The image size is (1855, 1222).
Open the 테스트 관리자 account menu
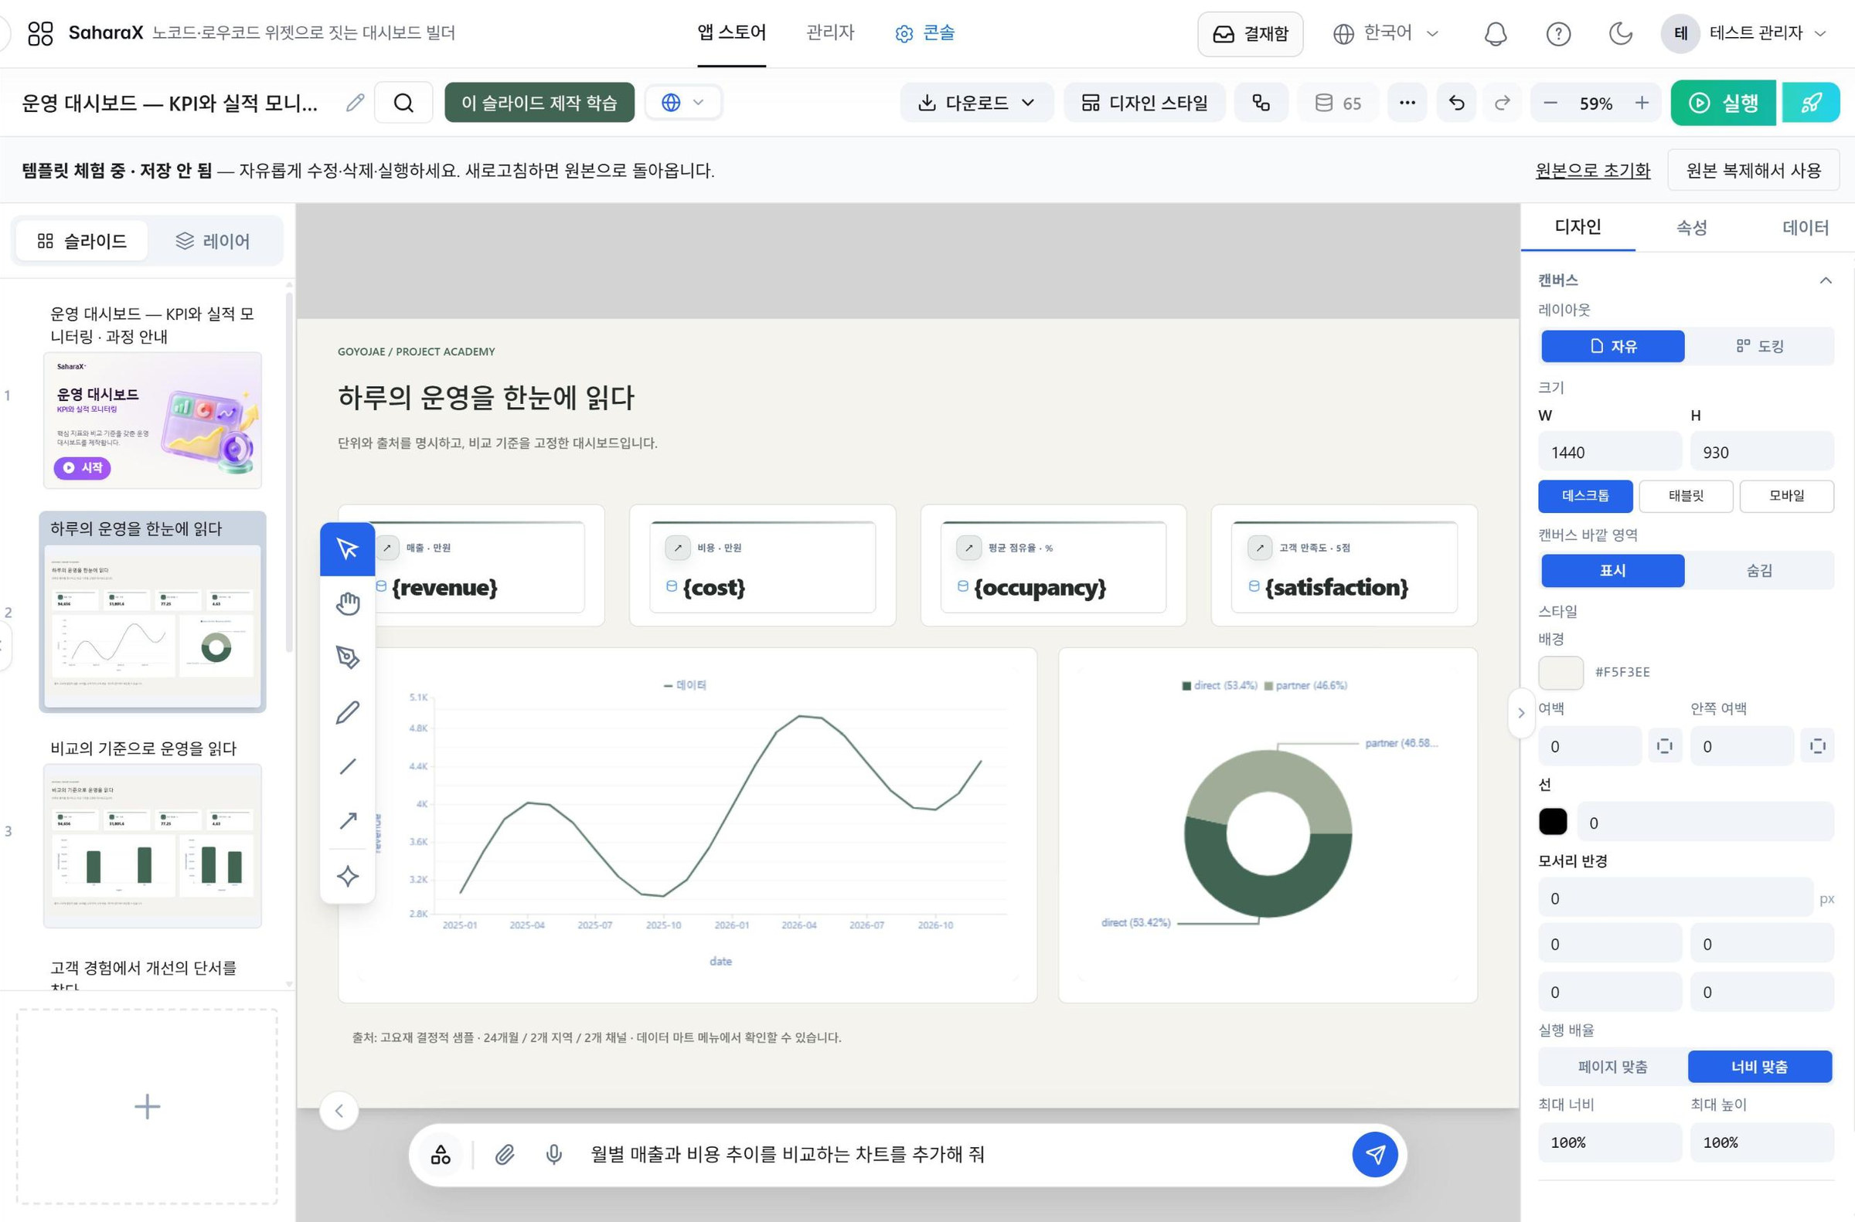[x=1745, y=33]
